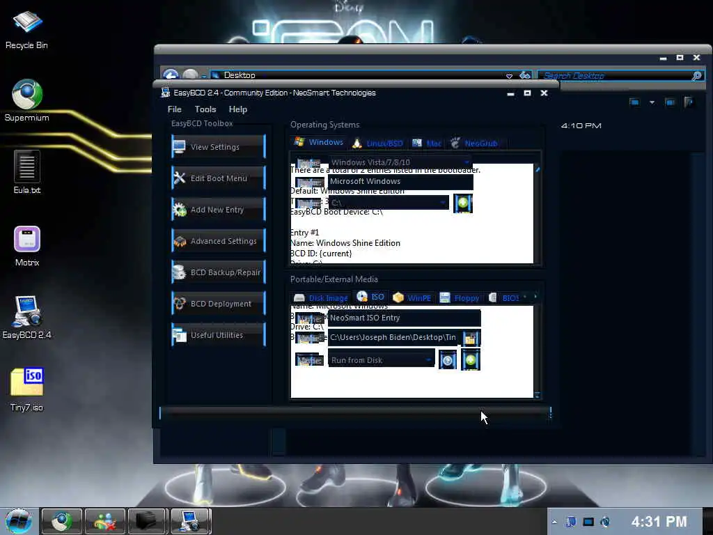Switch to the BIOS tab
This screenshot has height=535, width=713.
[x=503, y=298]
